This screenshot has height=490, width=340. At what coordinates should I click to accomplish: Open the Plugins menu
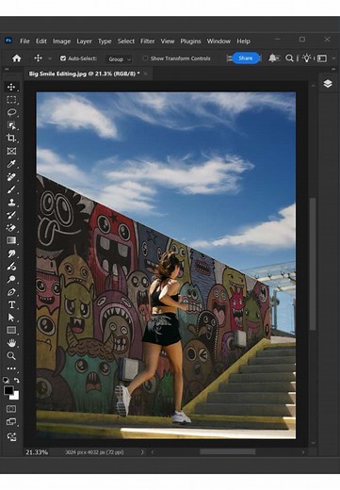point(190,41)
